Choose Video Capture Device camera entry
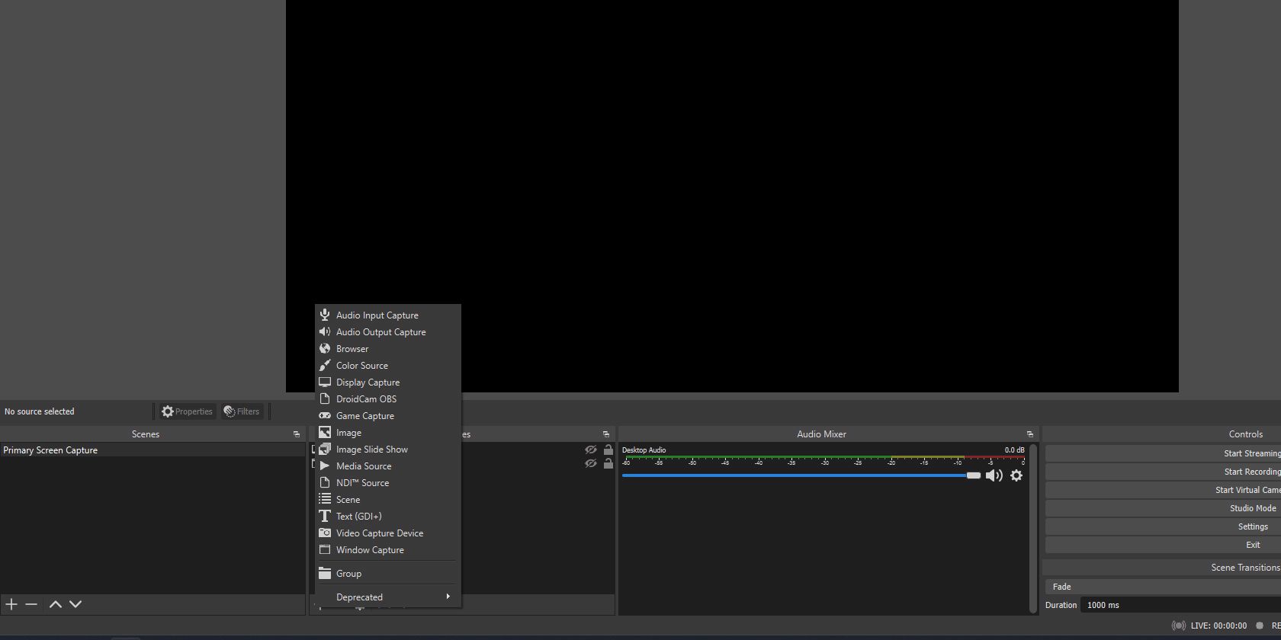1281x640 pixels. 388,533
